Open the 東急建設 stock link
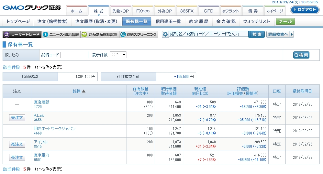The image size is (323, 174). click(x=41, y=102)
